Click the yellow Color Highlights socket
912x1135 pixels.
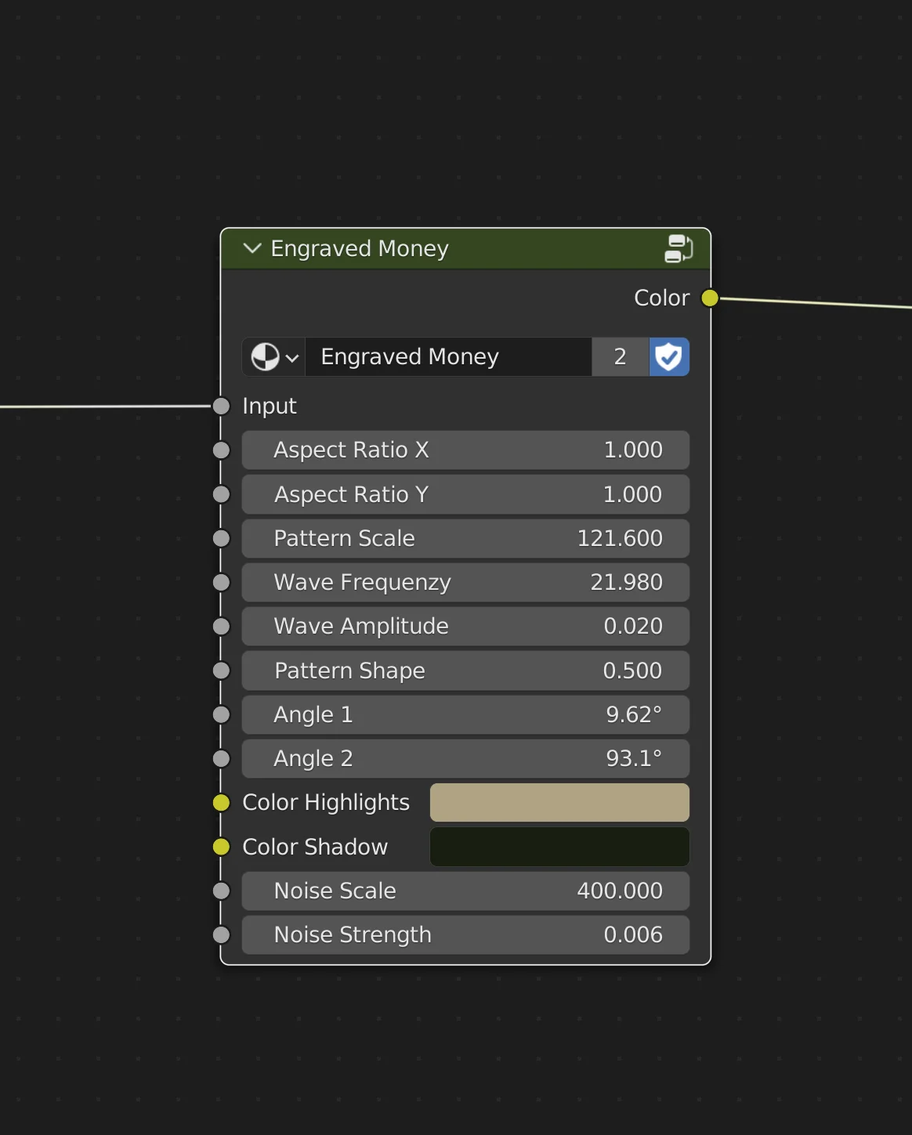pyautogui.click(x=221, y=802)
